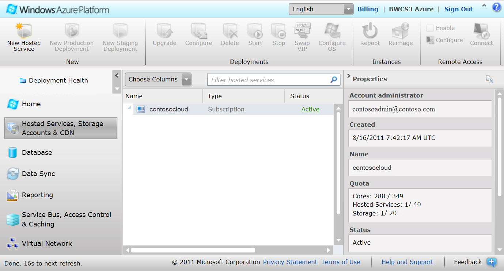Click the Created date value
This screenshot has height=271, width=504.
394,138
